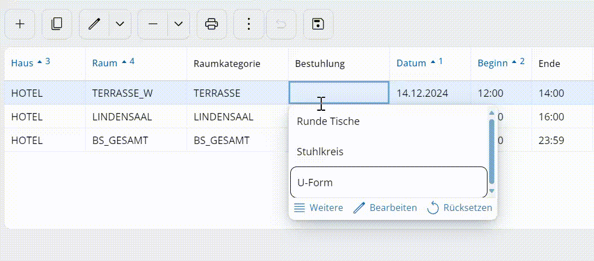Click the copy/duplicate icon in the toolbar
Viewport: 594px width, 261px height.
tap(57, 24)
